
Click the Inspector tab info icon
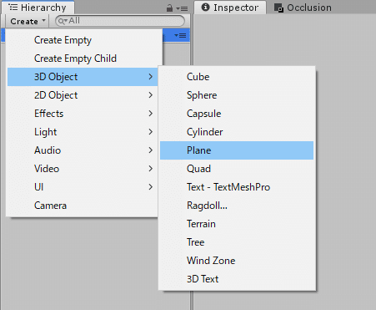pyautogui.click(x=205, y=8)
